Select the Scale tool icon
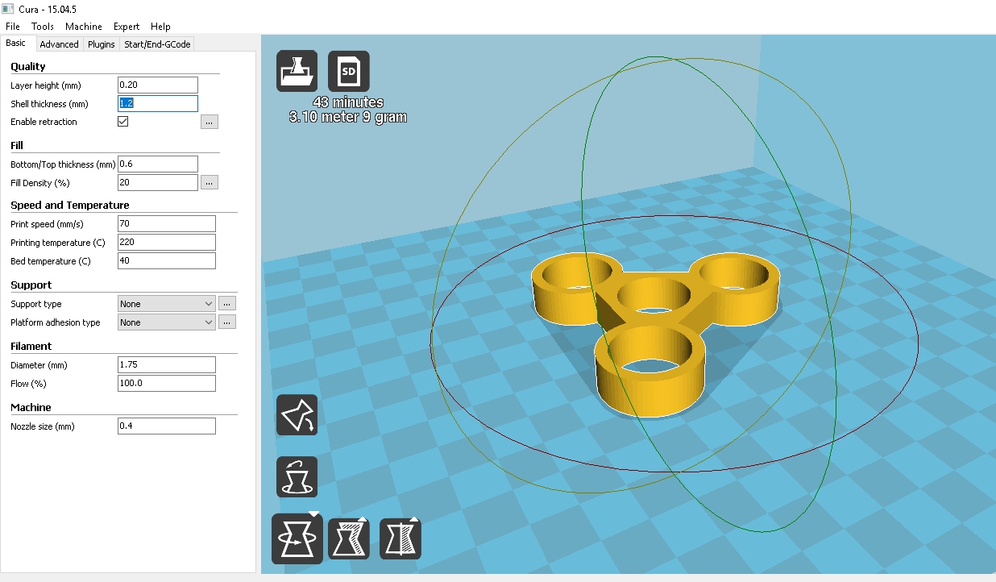 coord(348,538)
